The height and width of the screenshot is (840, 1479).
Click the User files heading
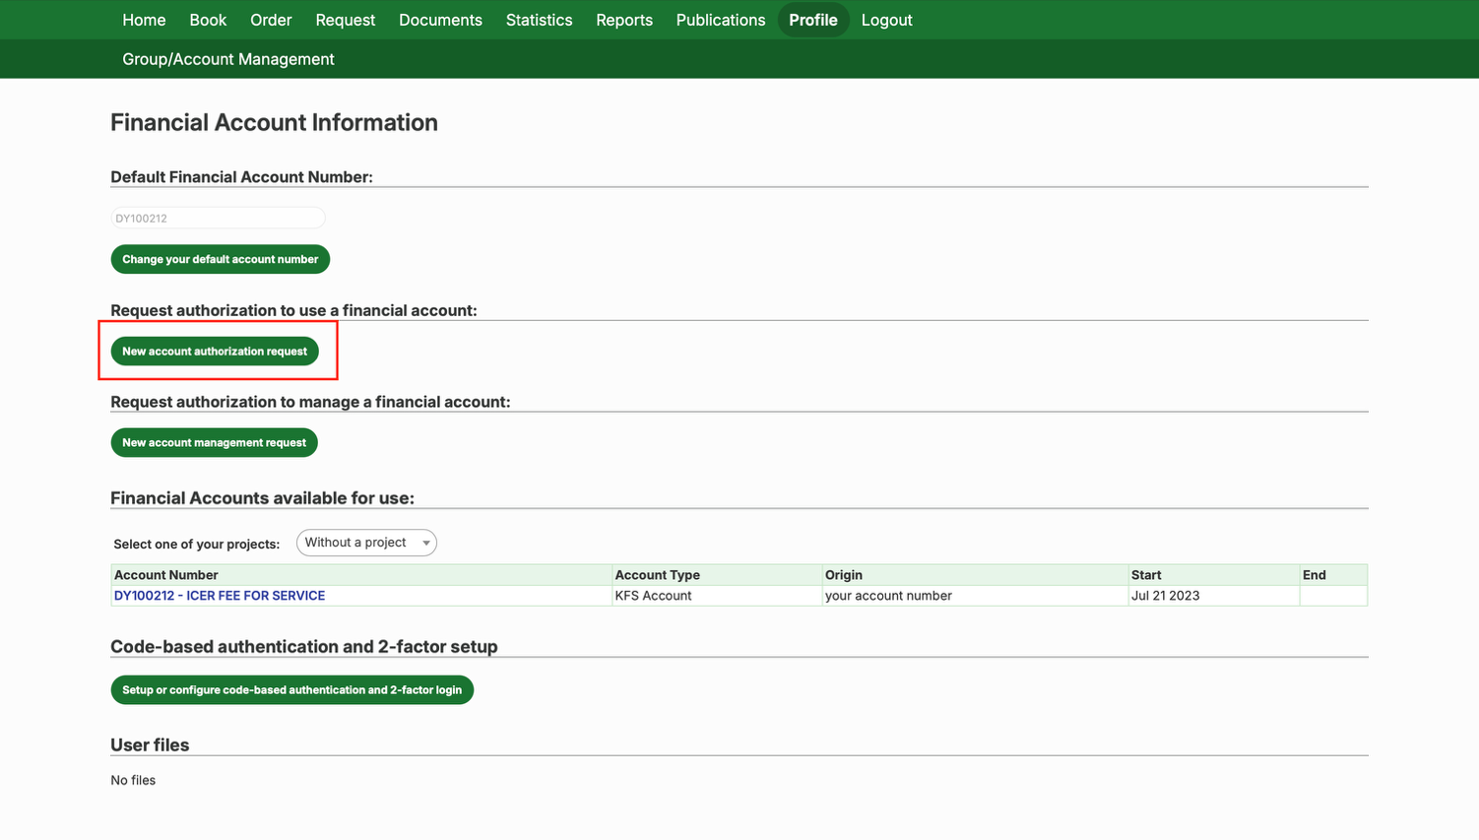(x=150, y=744)
